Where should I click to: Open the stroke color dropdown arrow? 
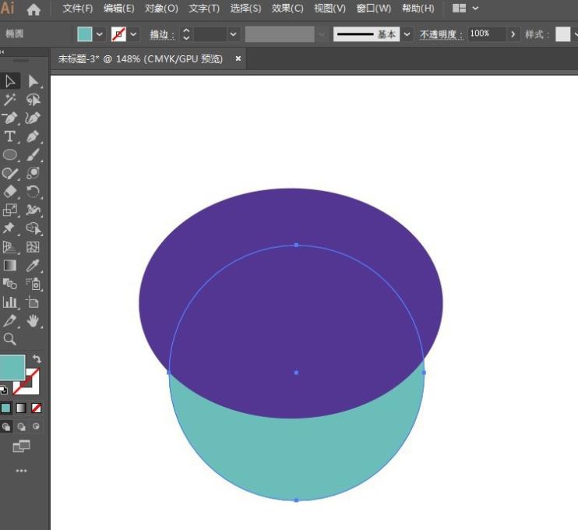133,34
